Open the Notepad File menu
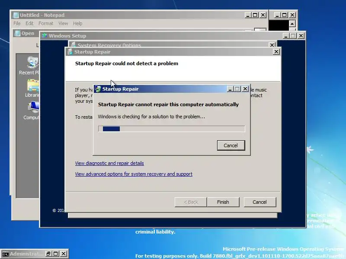The height and width of the screenshot is (259, 346). coord(17,23)
